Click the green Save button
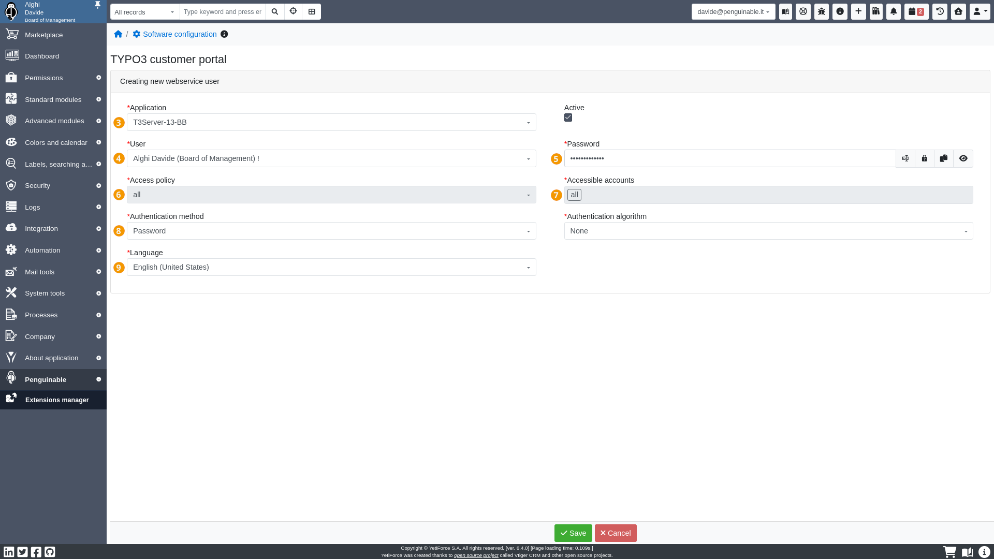 point(573,533)
